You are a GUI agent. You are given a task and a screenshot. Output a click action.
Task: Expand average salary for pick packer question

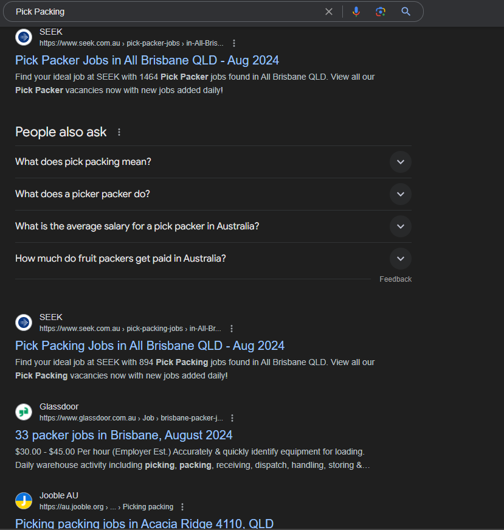[400, 226]
